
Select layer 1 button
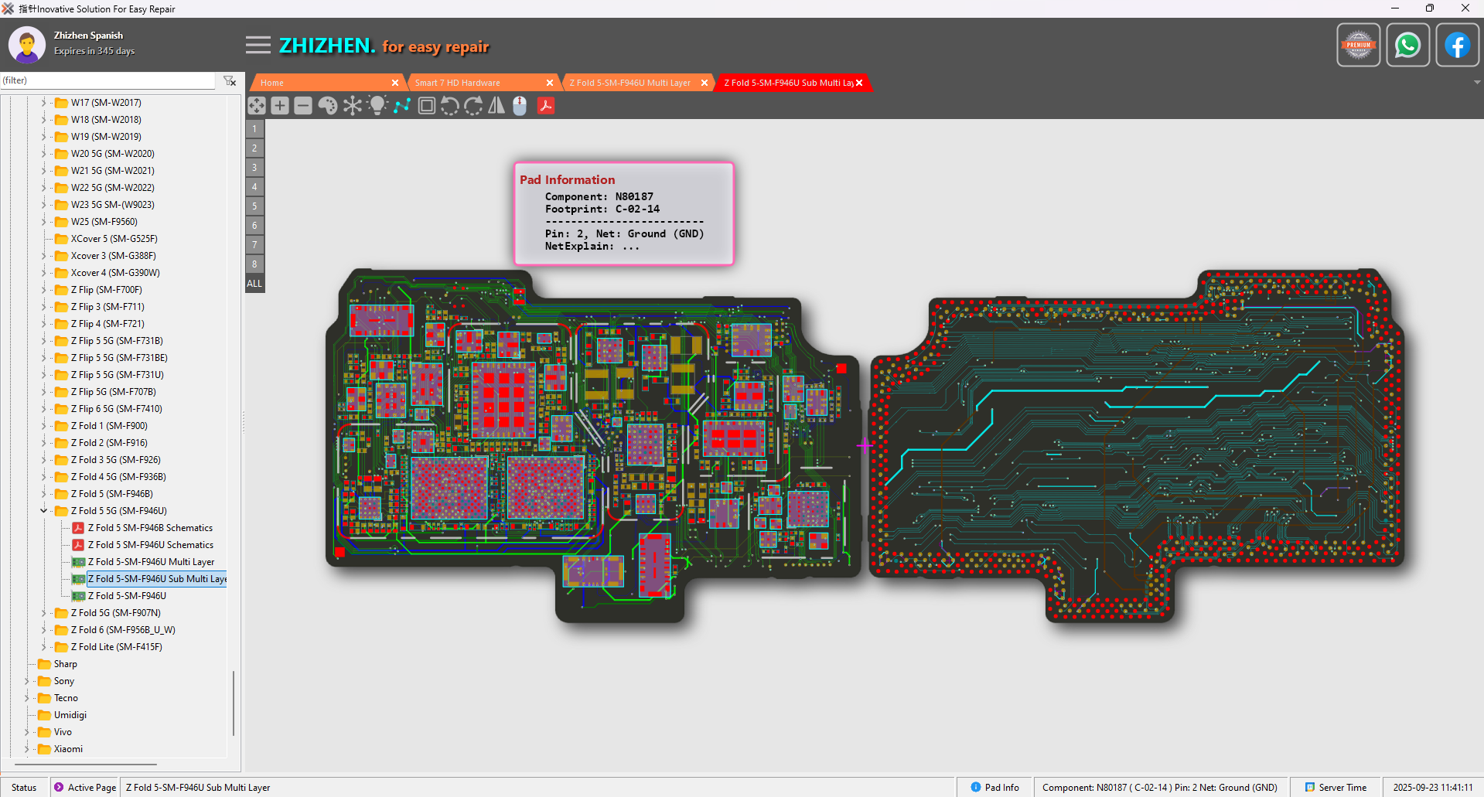pos(254,129)
